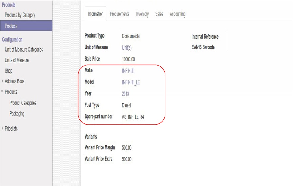Click the Variant Price Margin value

127,148
